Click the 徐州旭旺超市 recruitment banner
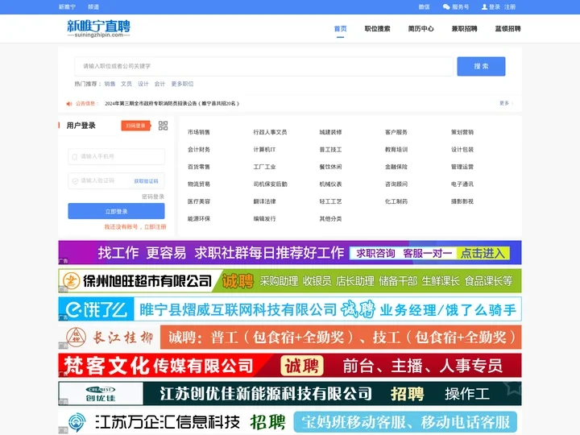The image size is (580, 435). tap(290, 281)
